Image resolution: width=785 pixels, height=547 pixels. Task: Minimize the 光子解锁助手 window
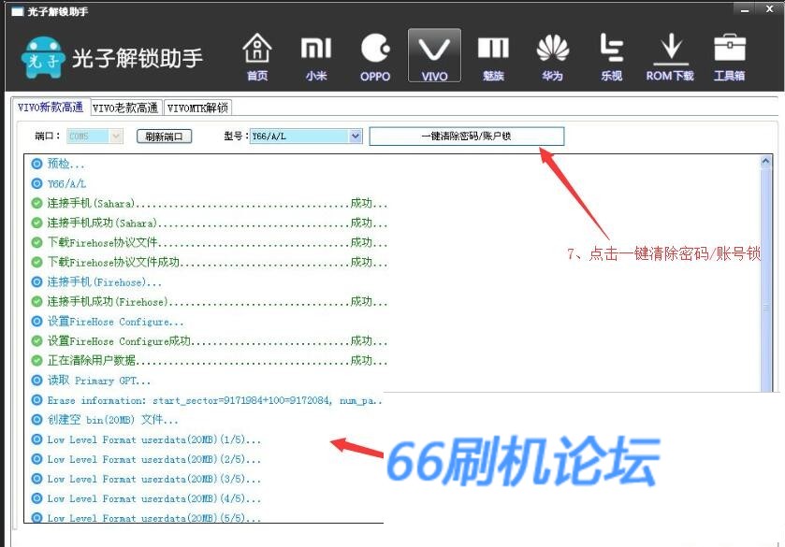point(744,9)
